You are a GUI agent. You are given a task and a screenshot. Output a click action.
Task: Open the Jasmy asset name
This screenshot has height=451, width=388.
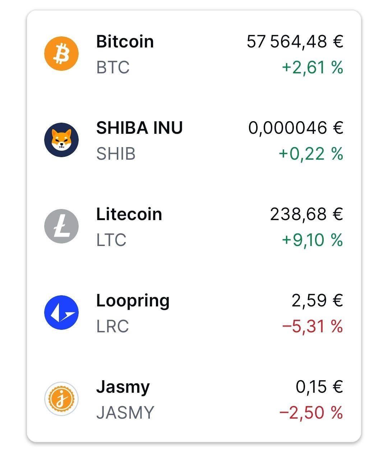tap(123, 388)
